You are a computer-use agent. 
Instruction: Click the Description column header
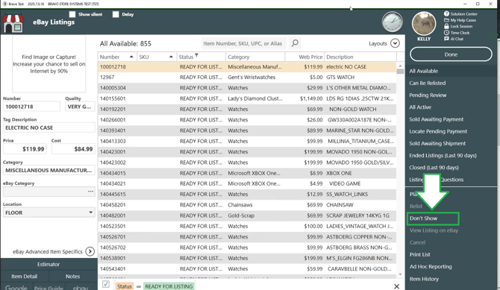pyautogui.click(x=360, y=57)
